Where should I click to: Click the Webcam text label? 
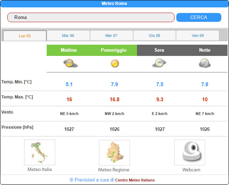coord(191,170)
